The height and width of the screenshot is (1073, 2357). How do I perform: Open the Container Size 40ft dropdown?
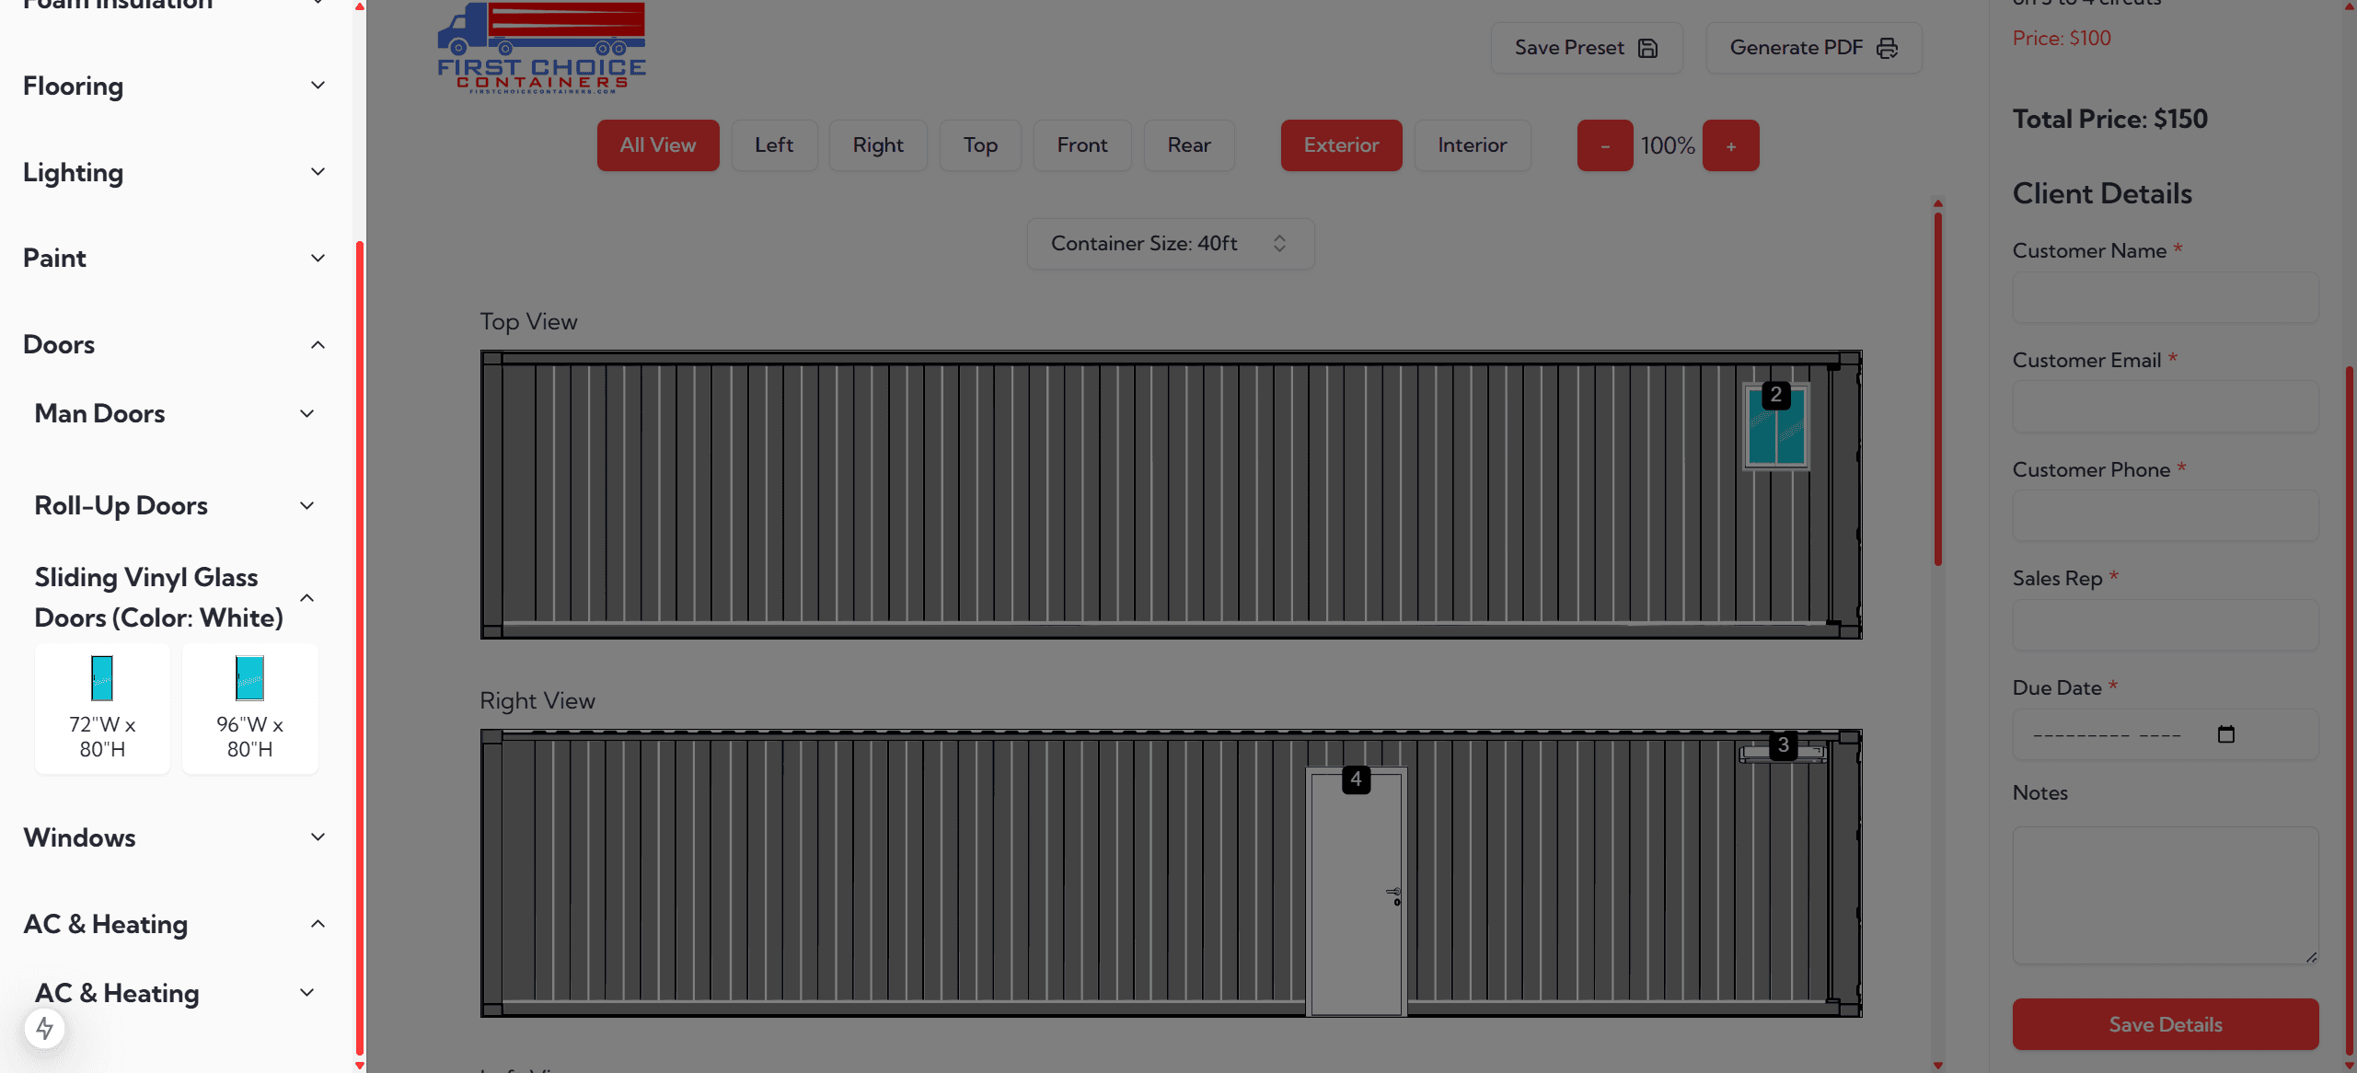[x=1170, y=244]
